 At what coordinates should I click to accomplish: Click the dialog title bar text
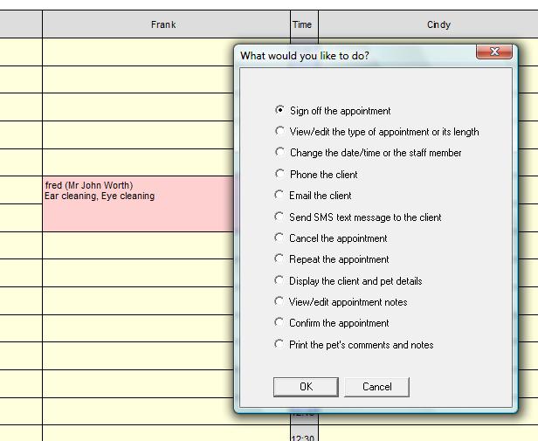(x=305, y=56)
